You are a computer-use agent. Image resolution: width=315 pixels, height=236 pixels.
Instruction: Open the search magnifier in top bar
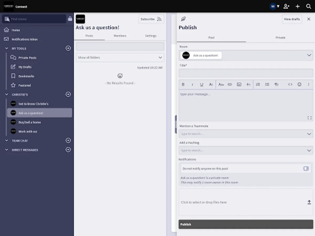309,6
